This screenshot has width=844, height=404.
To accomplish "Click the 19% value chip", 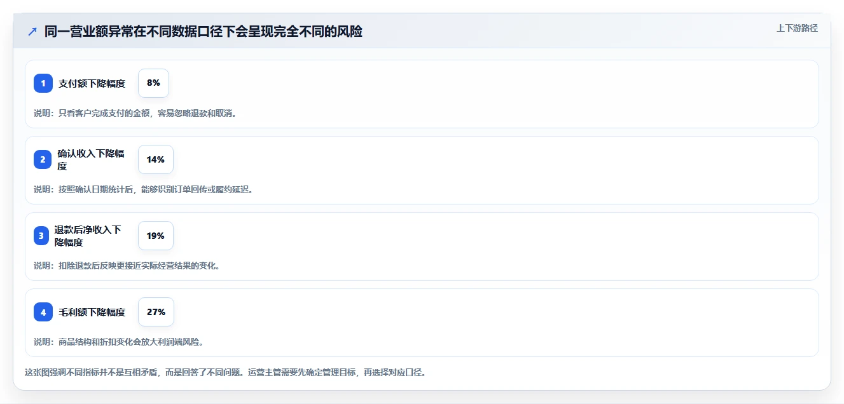I will point(156,236).
